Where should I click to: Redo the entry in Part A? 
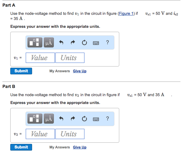click(x=73, y=42)
